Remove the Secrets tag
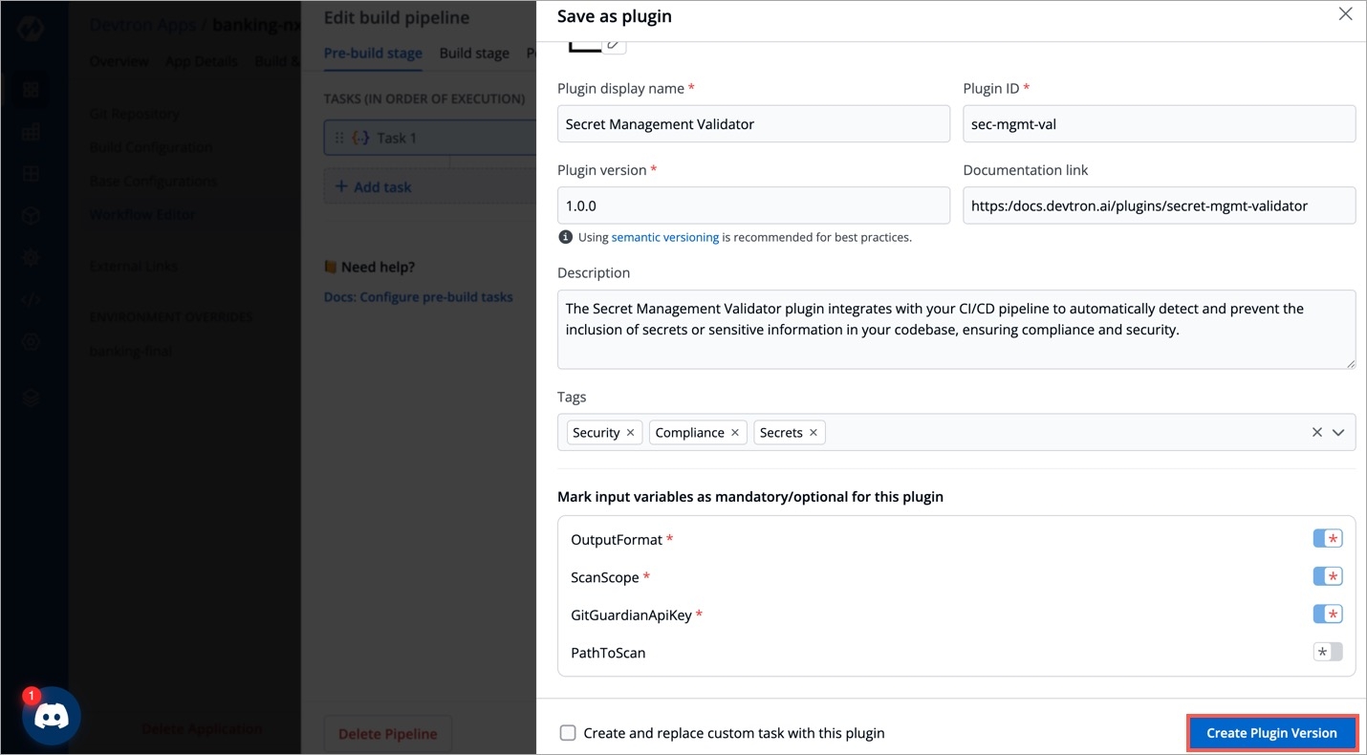This screenshot has width=1367, height=755. click(x=814, y=433)
